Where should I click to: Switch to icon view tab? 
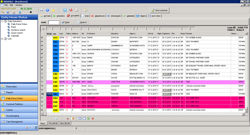pyautogui.click(x=154, y=16)
